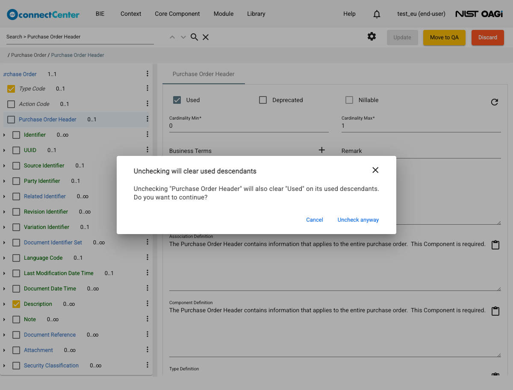Viewport: 513px width, 390px height.
Task: Expand the Identifier tree node
Action: [x=4, y=135]
